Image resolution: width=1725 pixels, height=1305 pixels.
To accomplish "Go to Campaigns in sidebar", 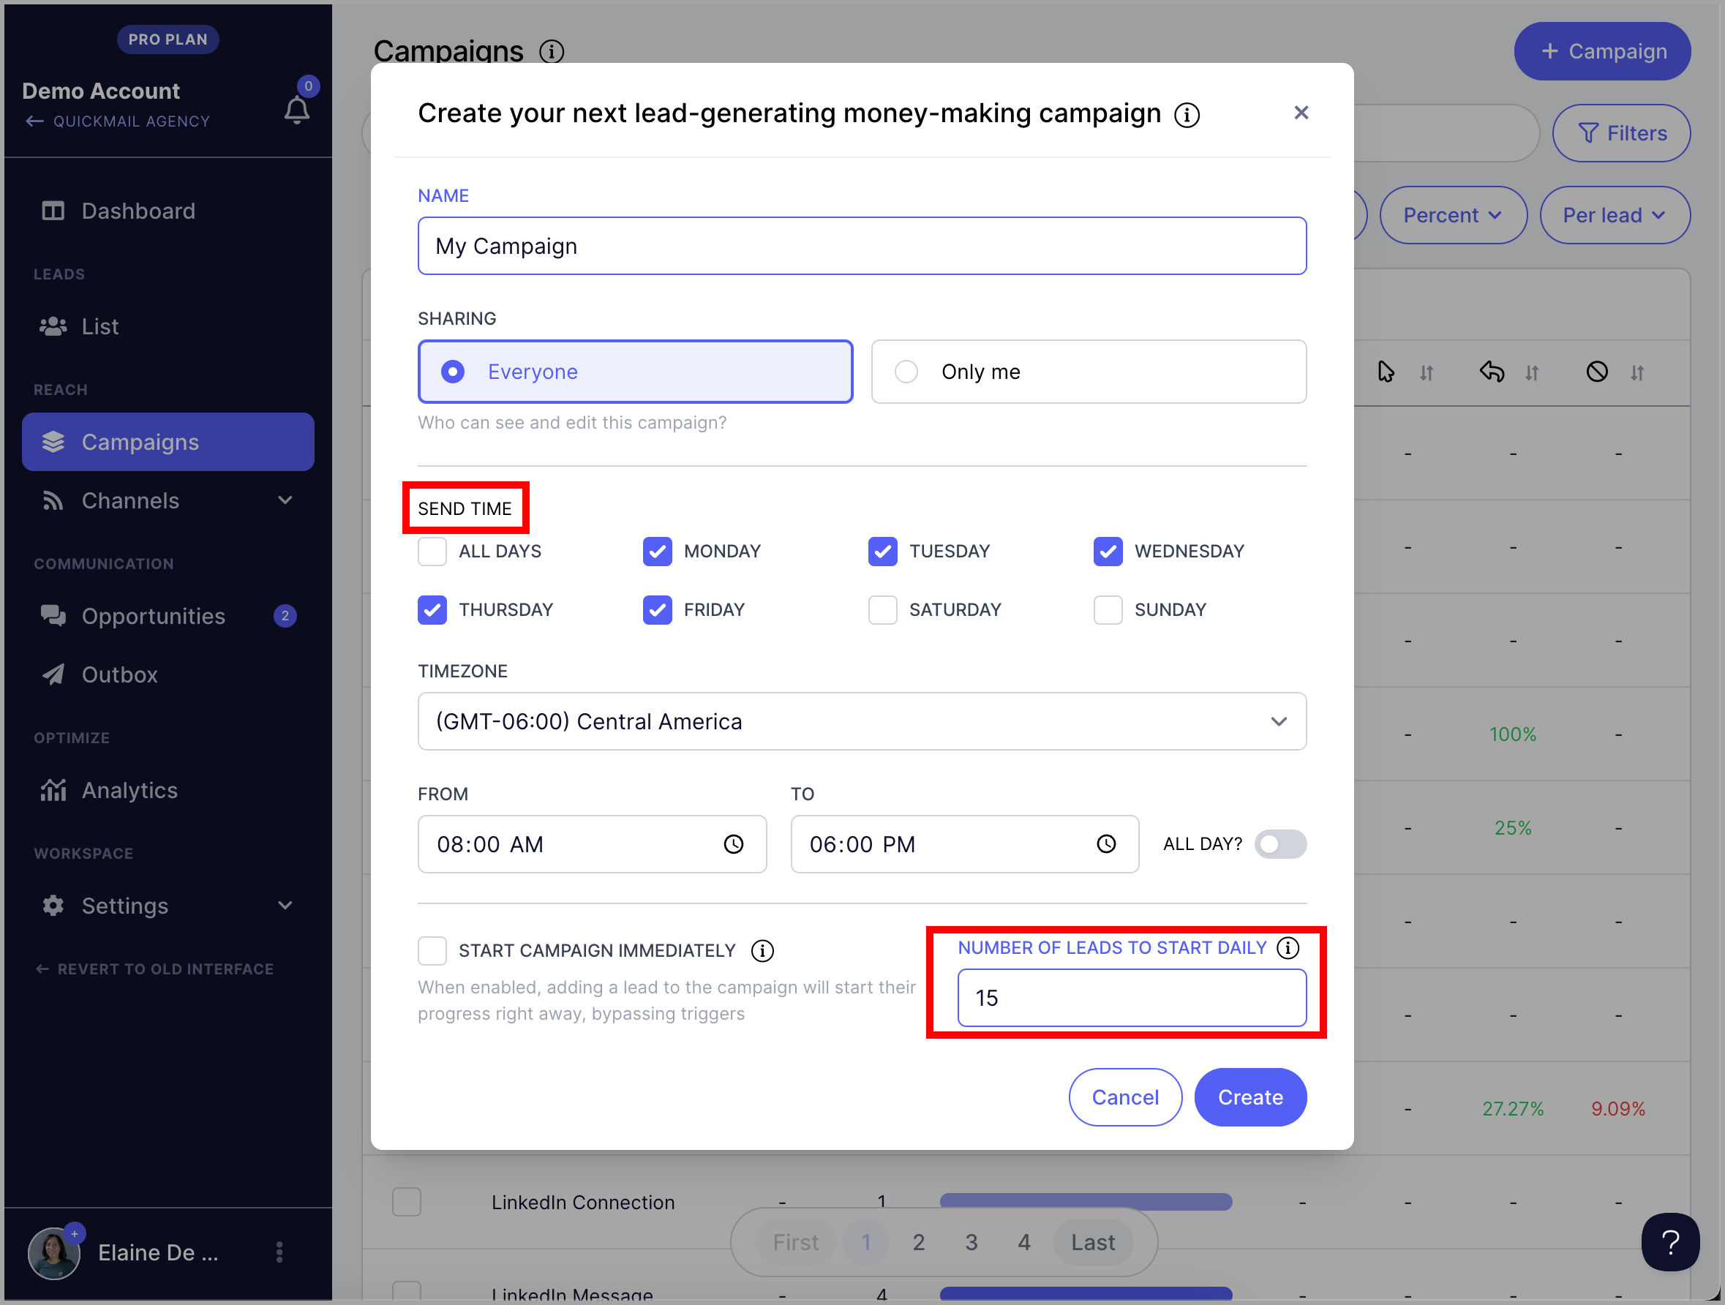I will (168, 442).
